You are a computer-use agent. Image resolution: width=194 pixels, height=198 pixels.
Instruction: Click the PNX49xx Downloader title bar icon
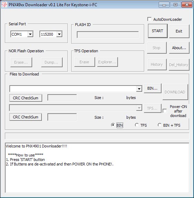[4, 5]
